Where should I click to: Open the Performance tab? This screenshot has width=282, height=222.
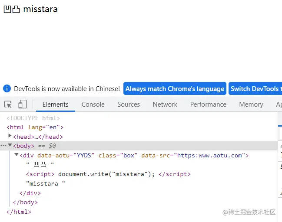pos(208,104)
